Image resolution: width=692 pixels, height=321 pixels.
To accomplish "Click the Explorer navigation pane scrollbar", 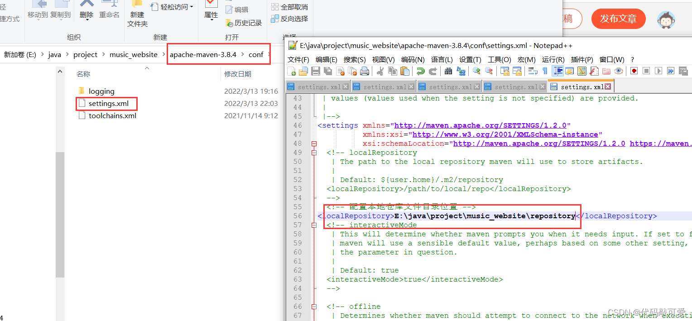I will pos(60,215).
